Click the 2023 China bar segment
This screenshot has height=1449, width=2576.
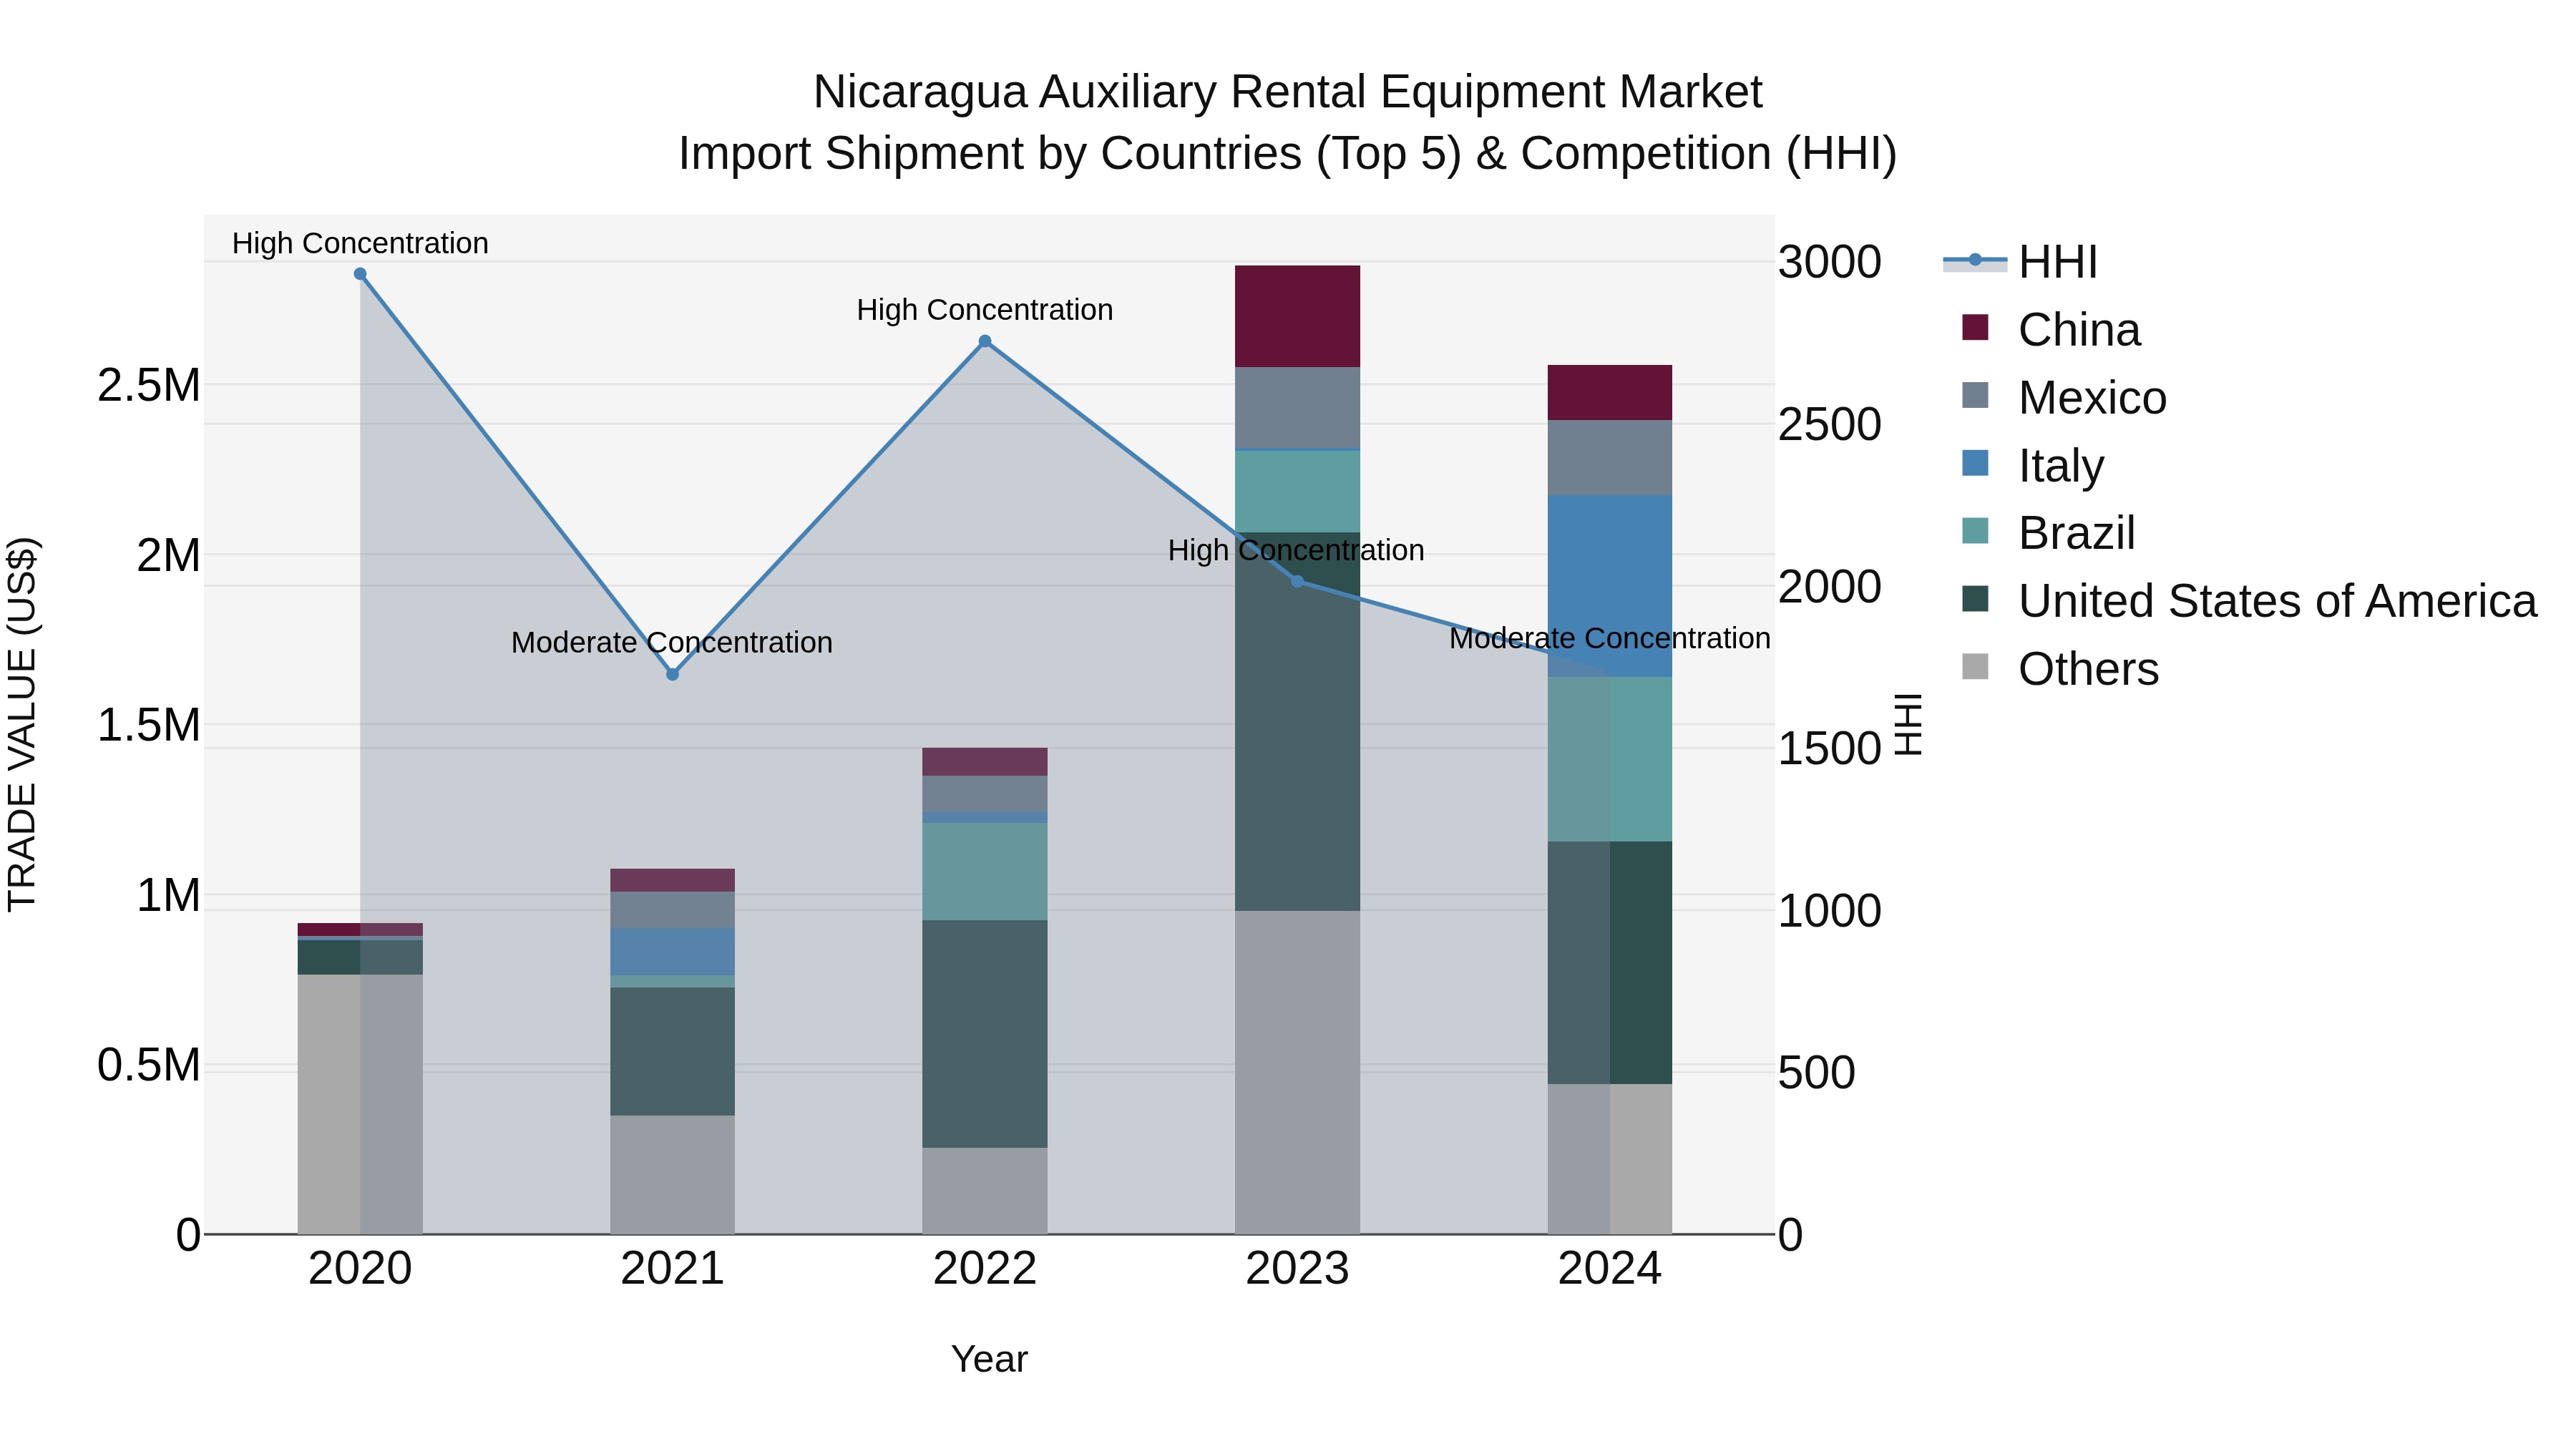pos(1297,316)
